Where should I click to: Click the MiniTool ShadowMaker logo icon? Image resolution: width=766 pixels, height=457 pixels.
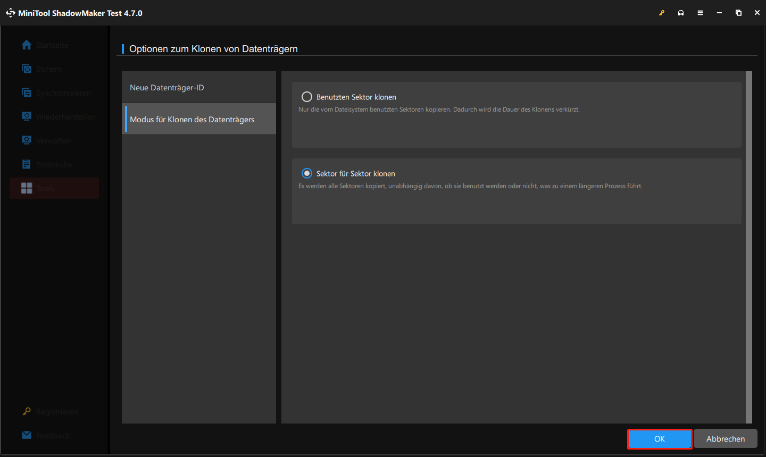pos(11,13)
